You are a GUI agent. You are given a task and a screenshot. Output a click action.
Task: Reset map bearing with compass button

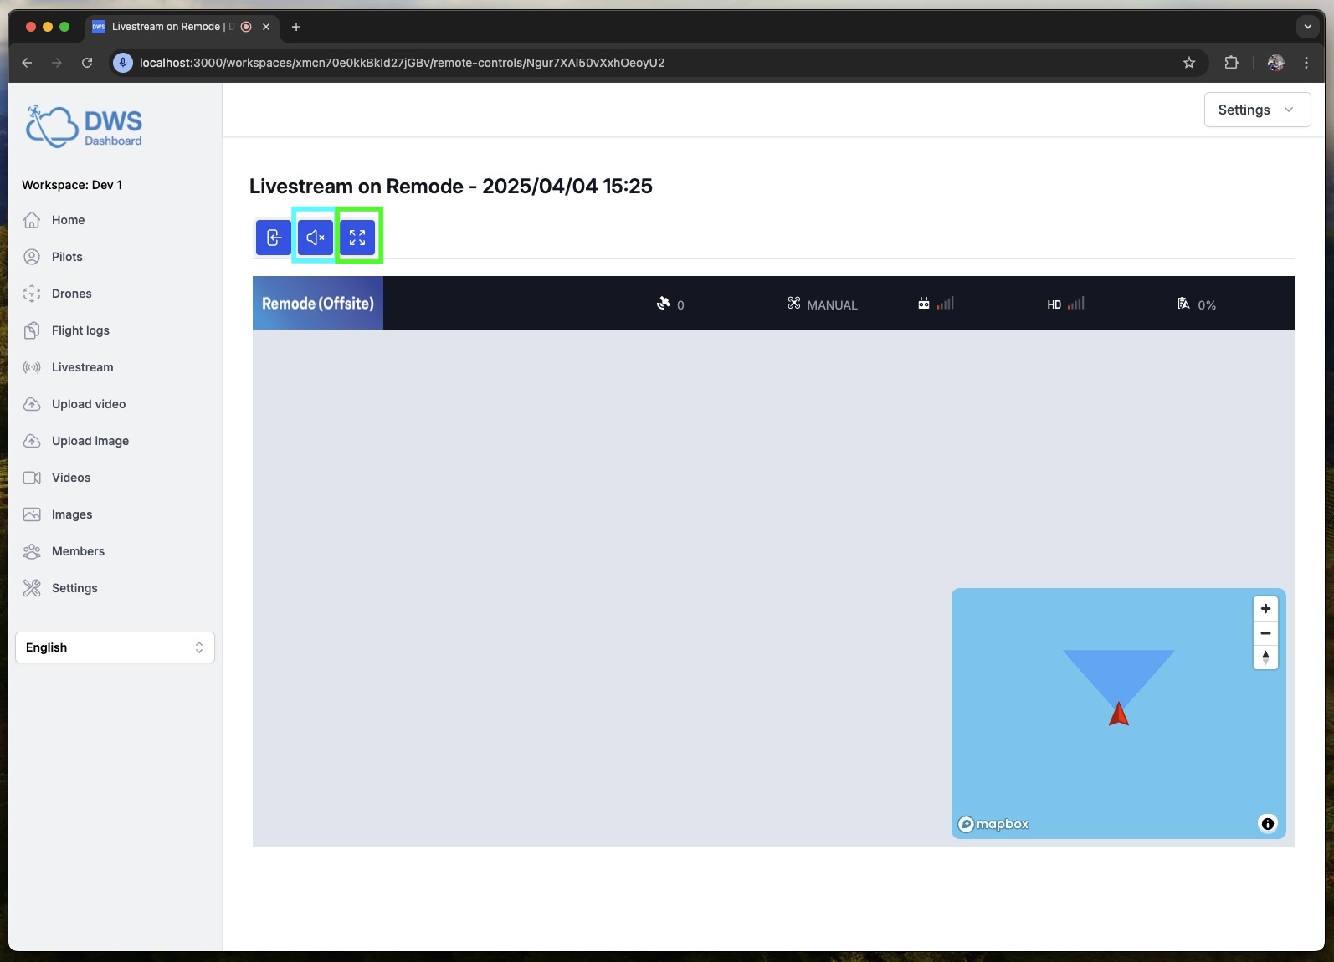click(x=1265, y=658)
